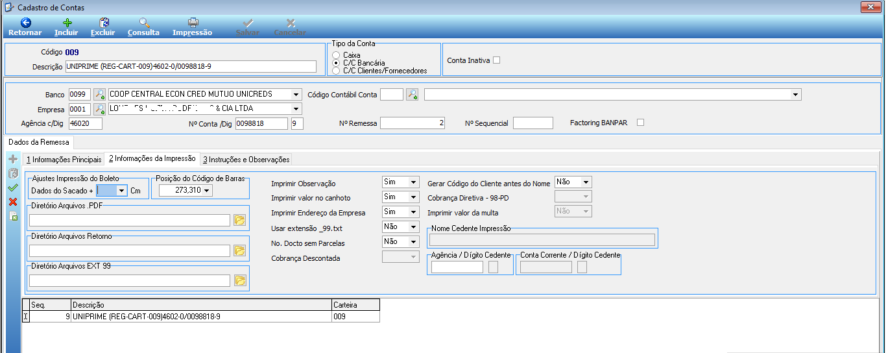The height and width of the screenshot is (353, 886).
Task: Select C/C Bancária account type
Action: [x=336, y=63]
